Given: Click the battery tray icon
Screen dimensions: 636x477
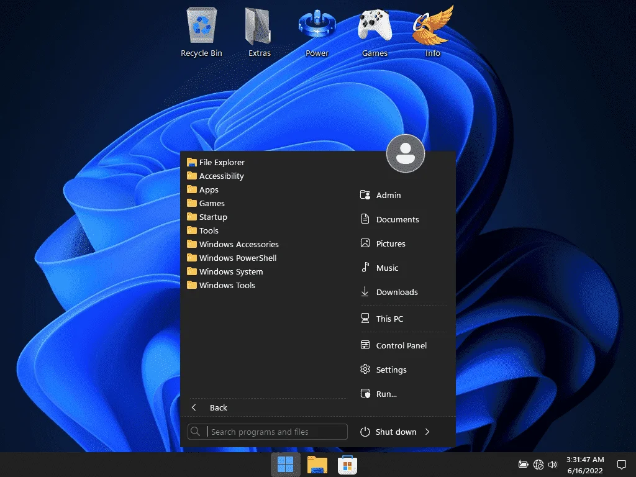Looking at the screenshot, I should point(523,465).
